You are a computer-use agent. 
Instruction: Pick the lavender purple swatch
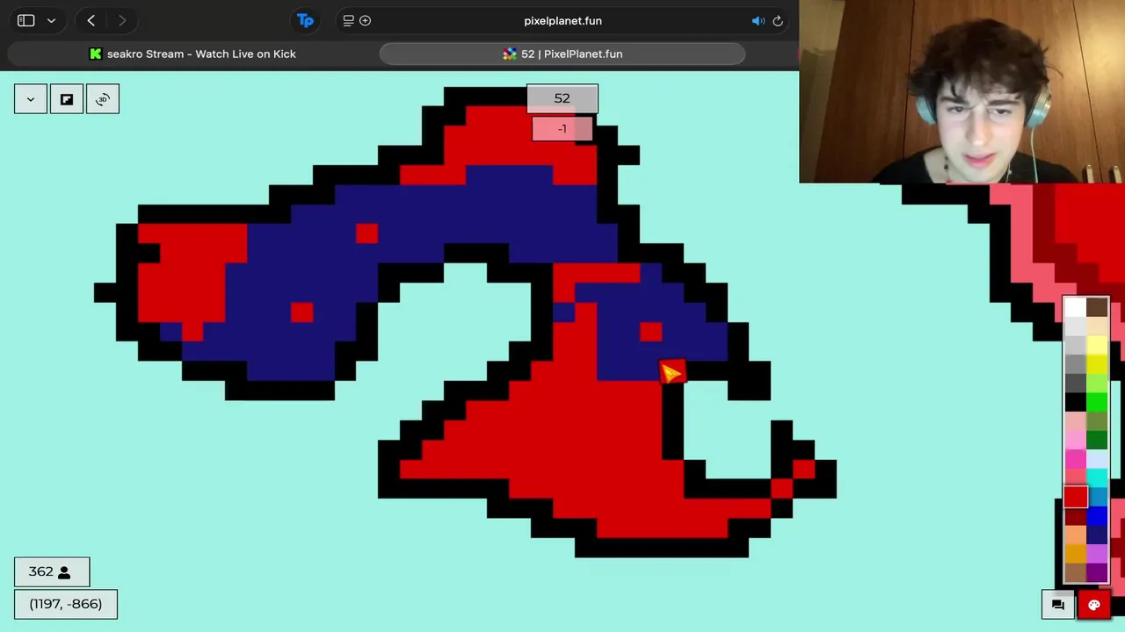coord(1097,553)
